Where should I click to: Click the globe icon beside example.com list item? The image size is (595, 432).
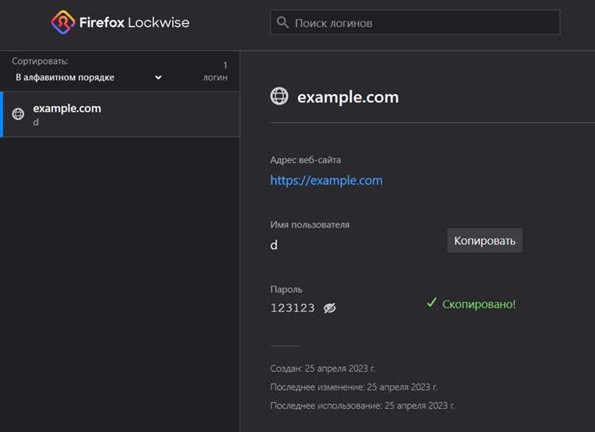click(x=17, y=114)
